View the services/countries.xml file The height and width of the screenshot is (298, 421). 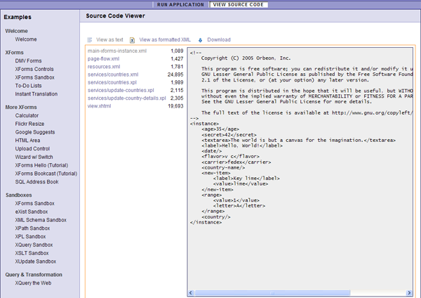coord(113,74)
